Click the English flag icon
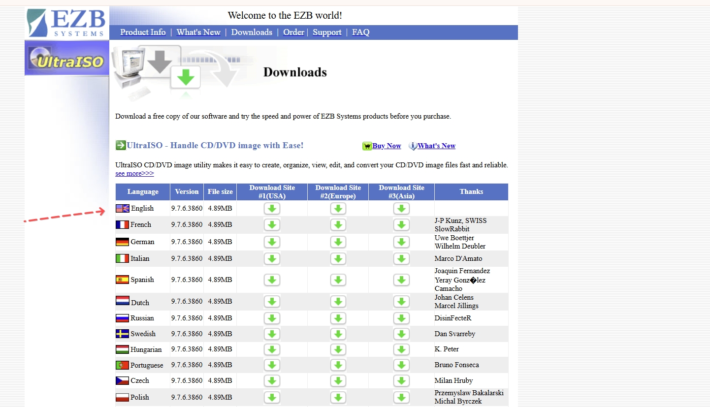Viewport: 710px width, 407px height. click(123, 209)
